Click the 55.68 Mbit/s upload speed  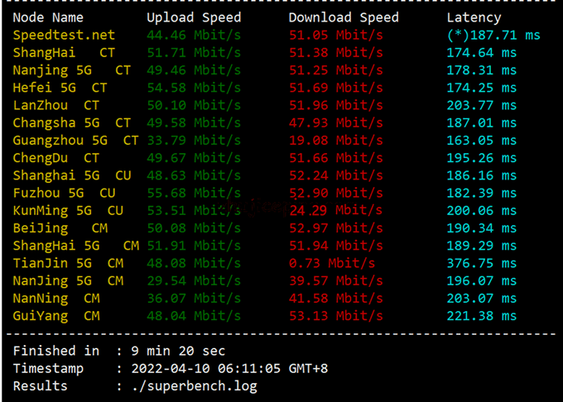point(194,193)
